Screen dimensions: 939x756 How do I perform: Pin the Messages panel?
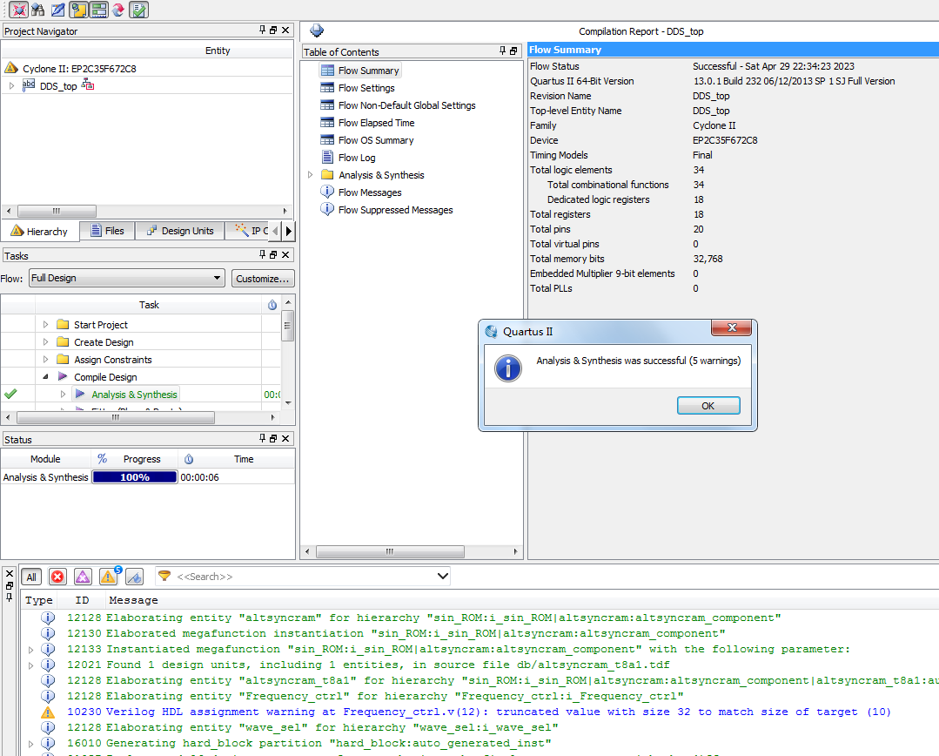click(x=10, y=597)
